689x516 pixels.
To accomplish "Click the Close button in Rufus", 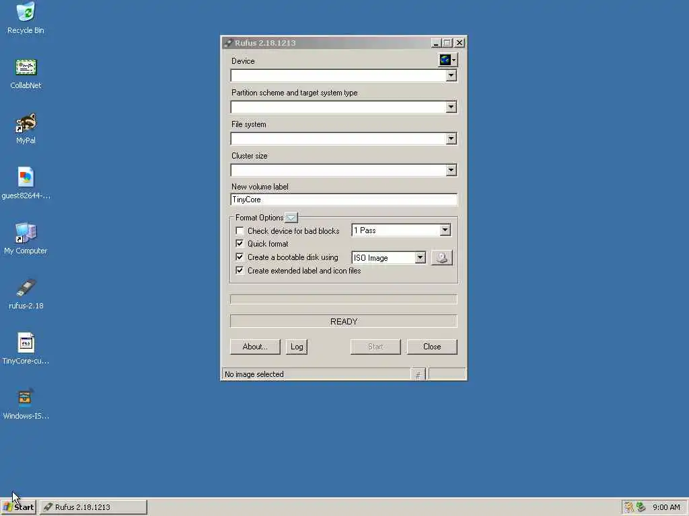I will [x=432, y=347].
